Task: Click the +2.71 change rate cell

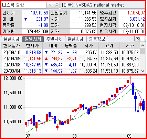Action: pyautogui.click(x=72, y=58)
